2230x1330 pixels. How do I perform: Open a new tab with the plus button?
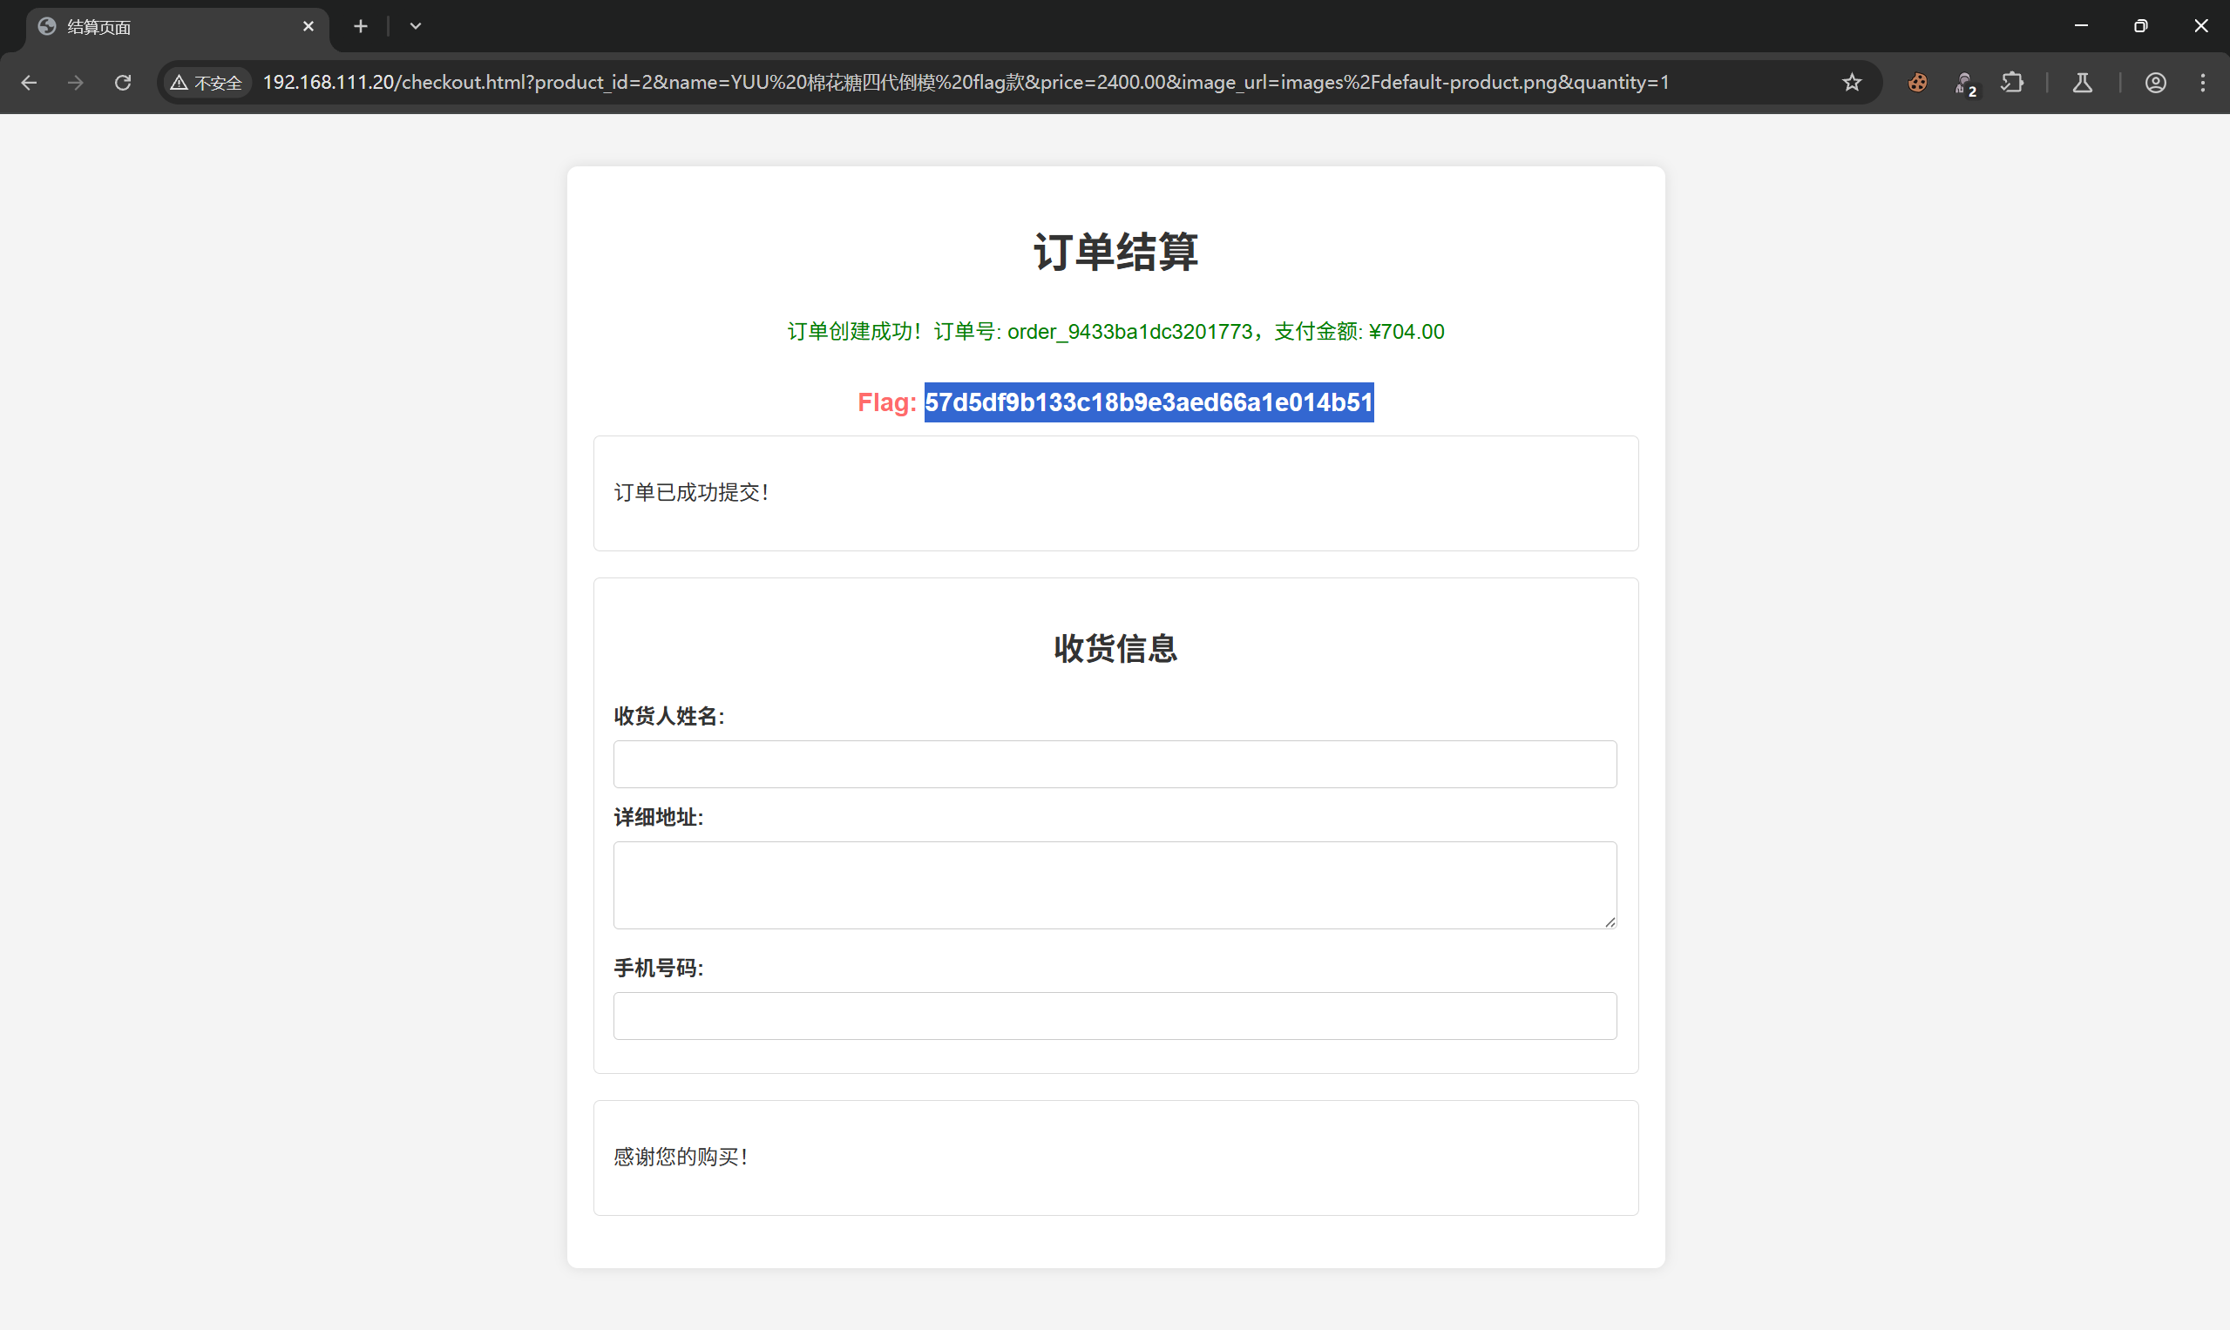point(361,26)
